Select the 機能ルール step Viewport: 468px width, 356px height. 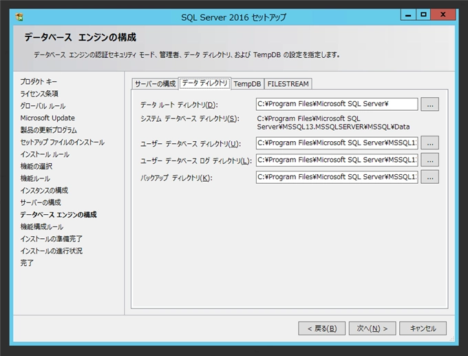(x=35, y=178)
